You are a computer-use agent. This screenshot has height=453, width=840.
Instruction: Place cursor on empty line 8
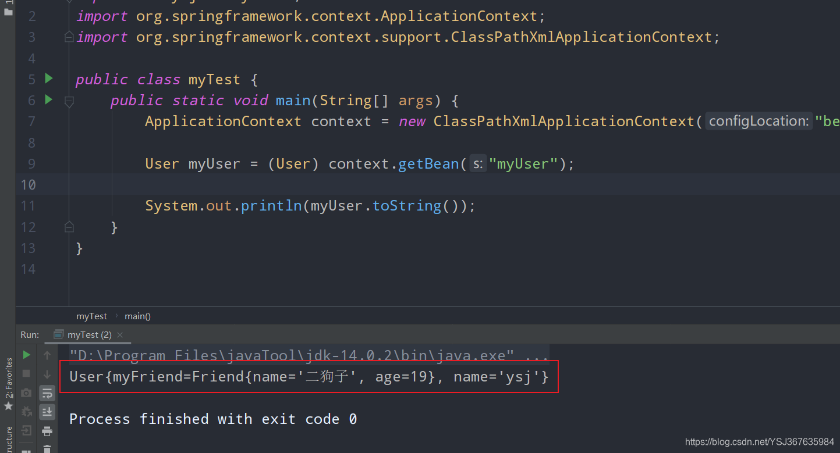point(454,142)
